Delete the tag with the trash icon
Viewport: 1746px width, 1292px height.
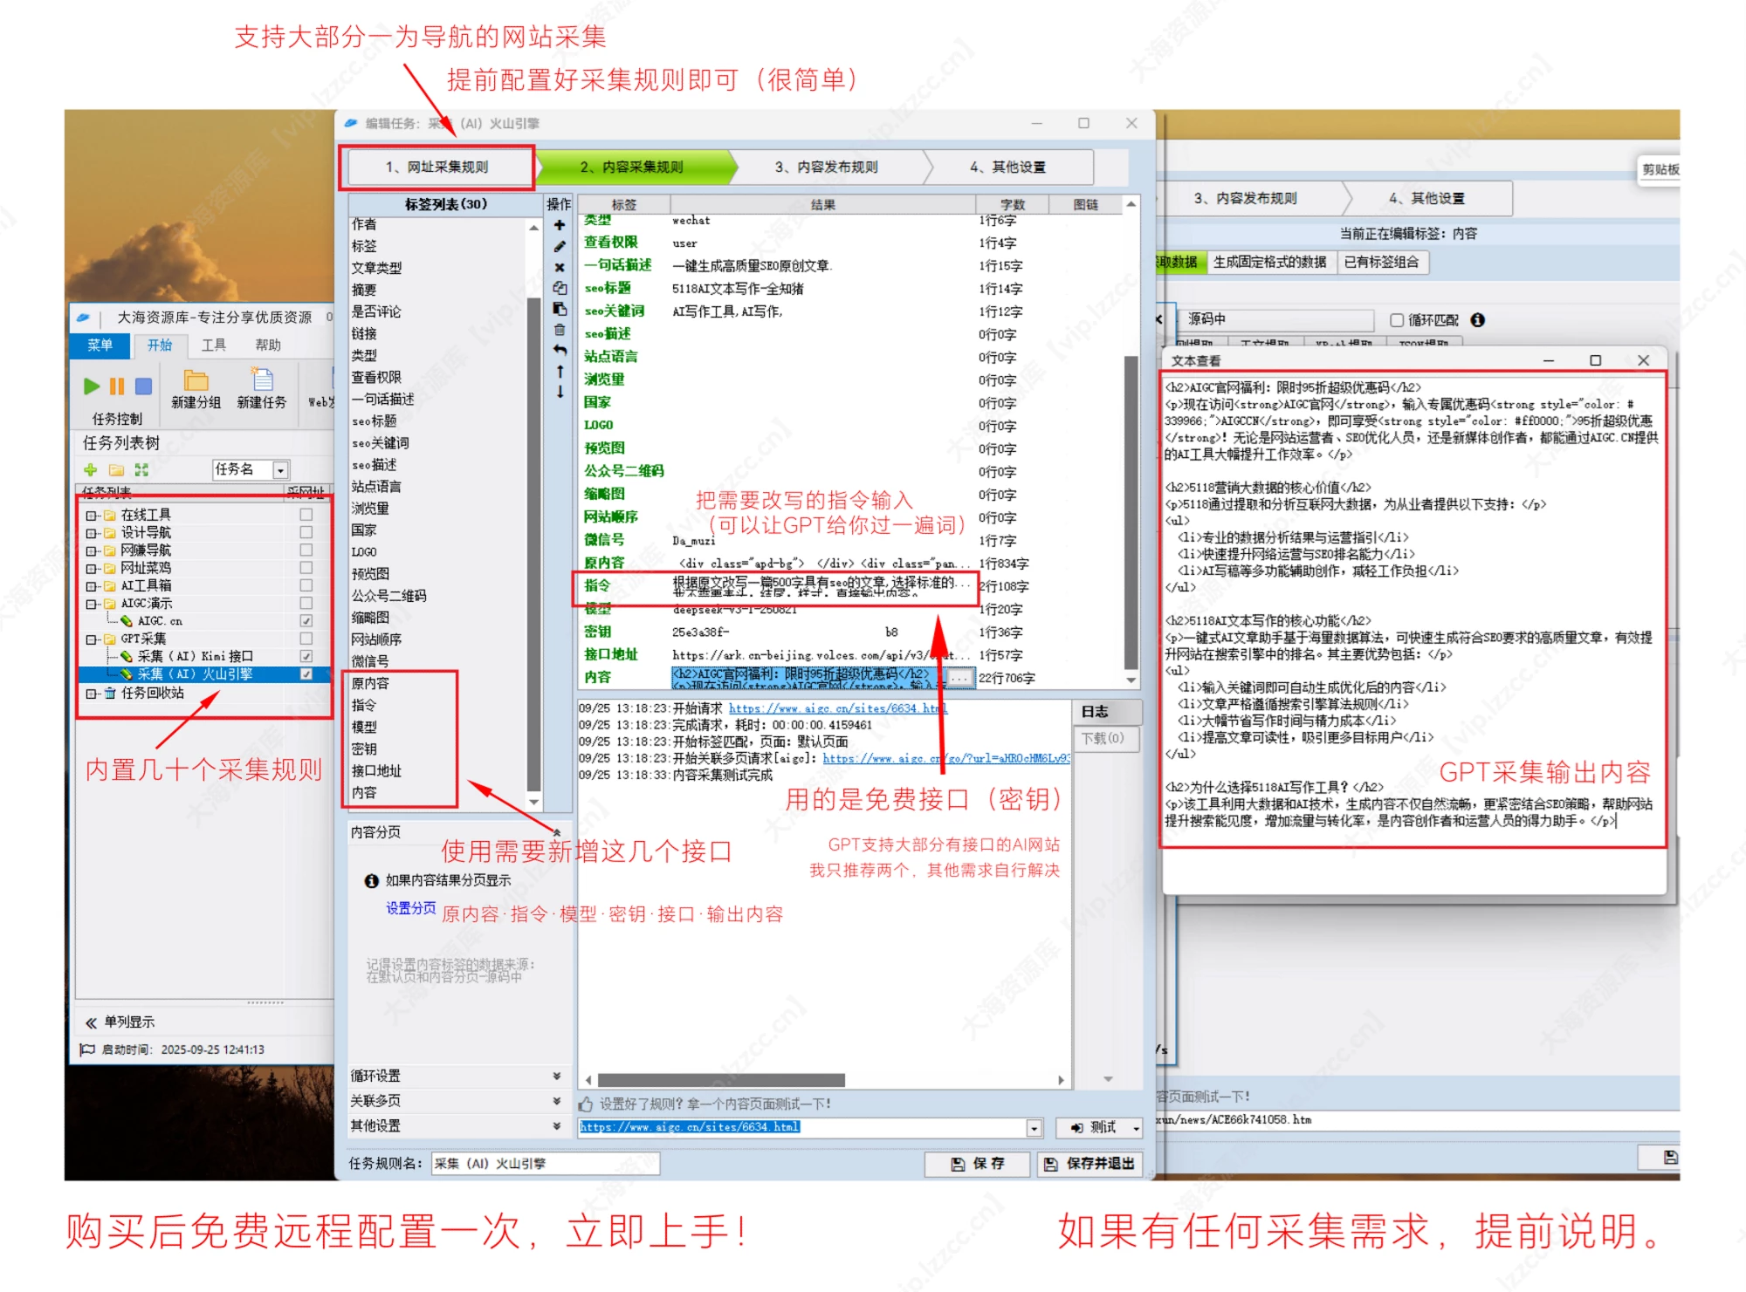click(x=559, y=331)
